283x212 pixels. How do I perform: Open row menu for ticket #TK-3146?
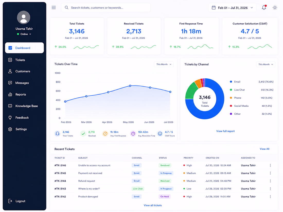click(x=270, y=165)
